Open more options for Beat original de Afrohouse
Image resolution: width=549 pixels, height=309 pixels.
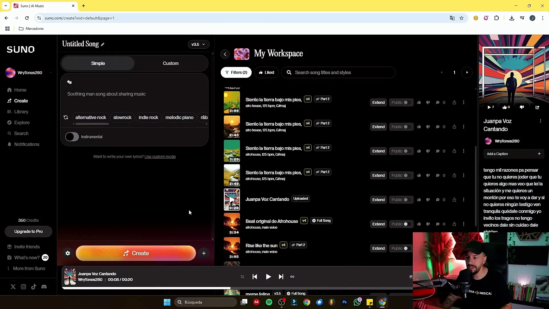[464, 224]
